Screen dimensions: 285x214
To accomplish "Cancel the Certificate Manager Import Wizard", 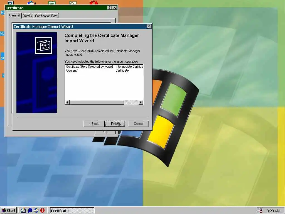I will pos(138,124).
